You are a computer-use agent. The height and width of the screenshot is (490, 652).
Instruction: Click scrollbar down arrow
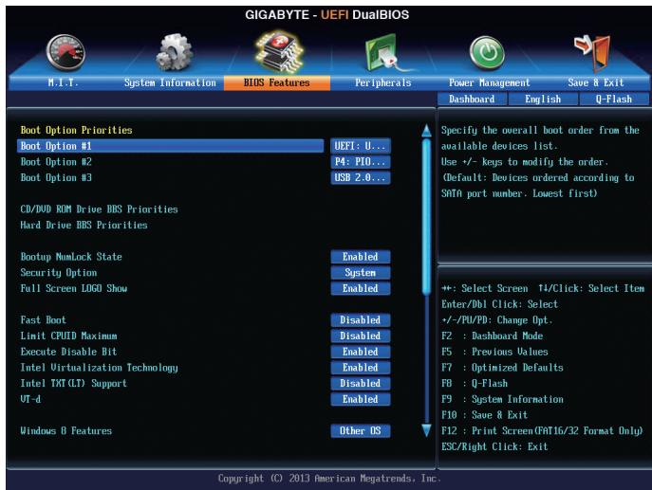tap(426, 430)
